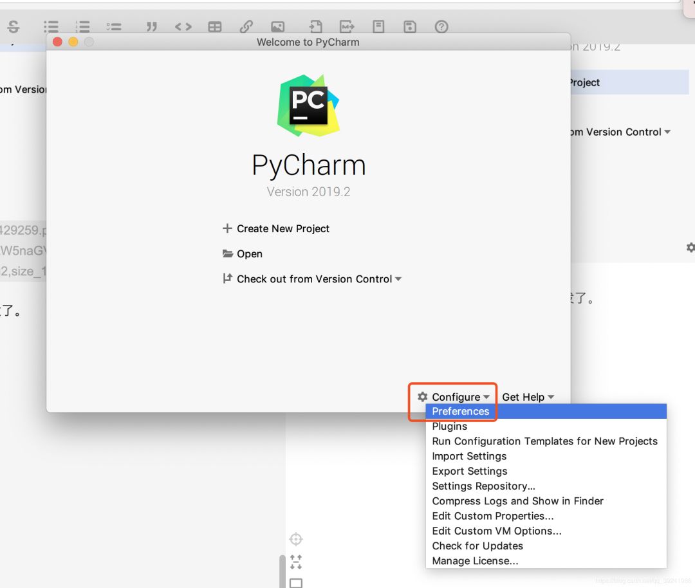Insert a code block from the toolbar
The image size is (695, 588).
click(x=183, y=26)
